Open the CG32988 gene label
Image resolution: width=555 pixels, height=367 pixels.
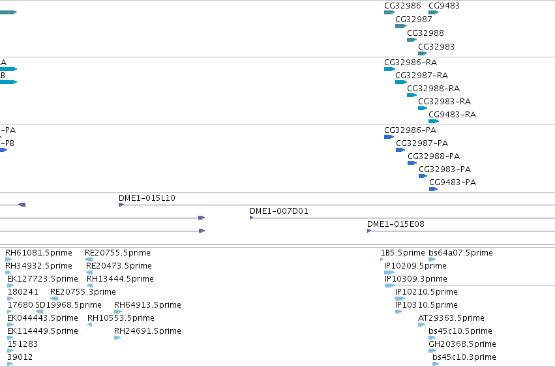(425, 33)
